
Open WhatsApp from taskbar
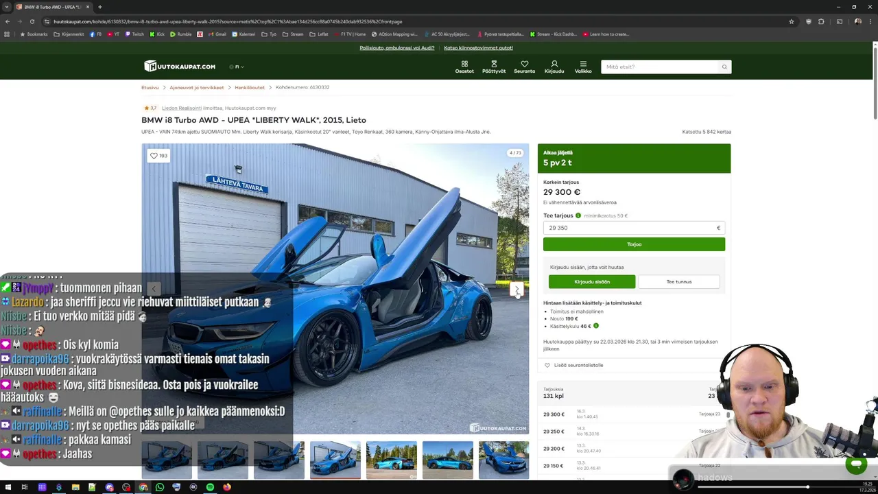point(160,487)
